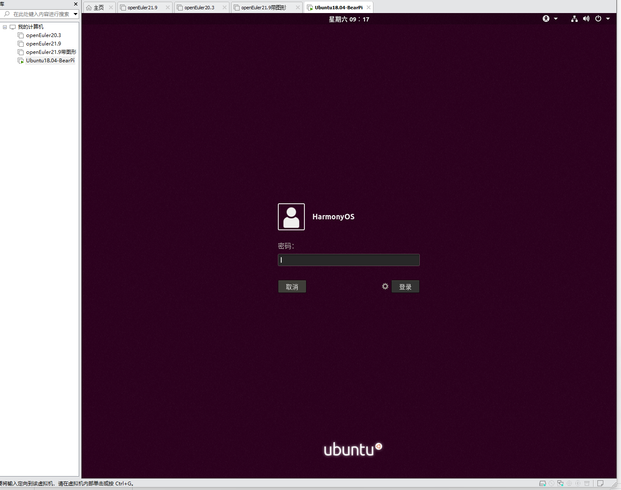The image size is (621, 490).
Task: Click the network adapter status icon
Action: (x=560, y=483)
